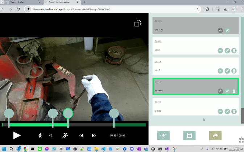Toggle the eye icon for step2

220,71
